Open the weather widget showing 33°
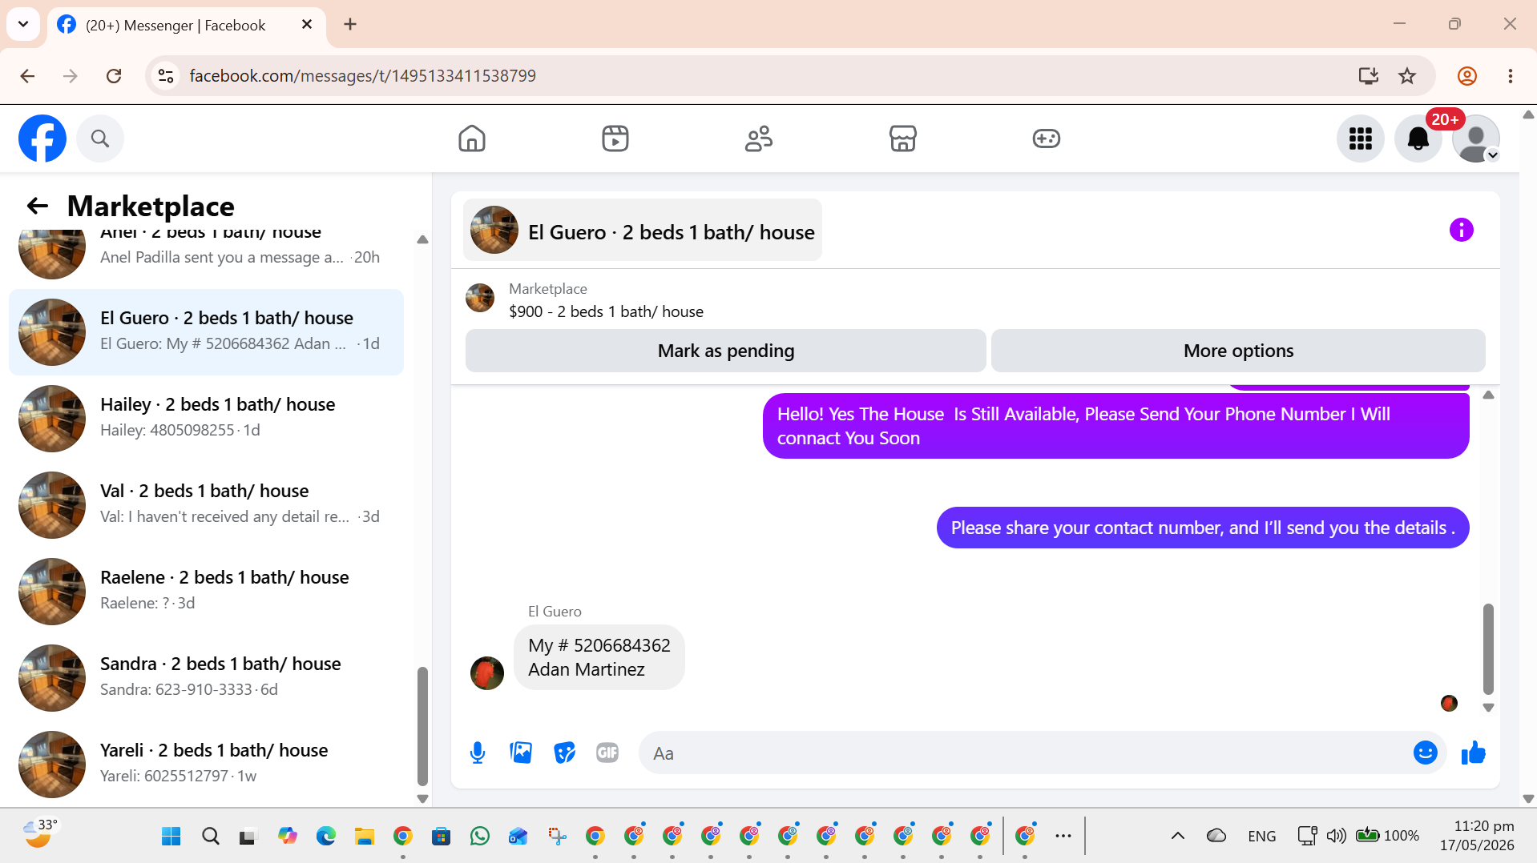The height and width of the screenshot is (863, 1537). coord(40,834)
